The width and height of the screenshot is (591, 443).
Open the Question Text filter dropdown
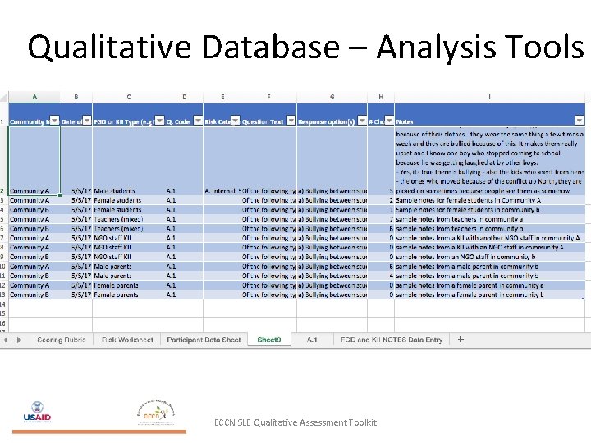291,120
